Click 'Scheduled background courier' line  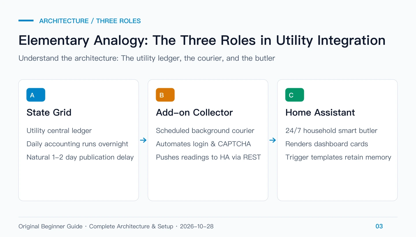coord(205,131)
